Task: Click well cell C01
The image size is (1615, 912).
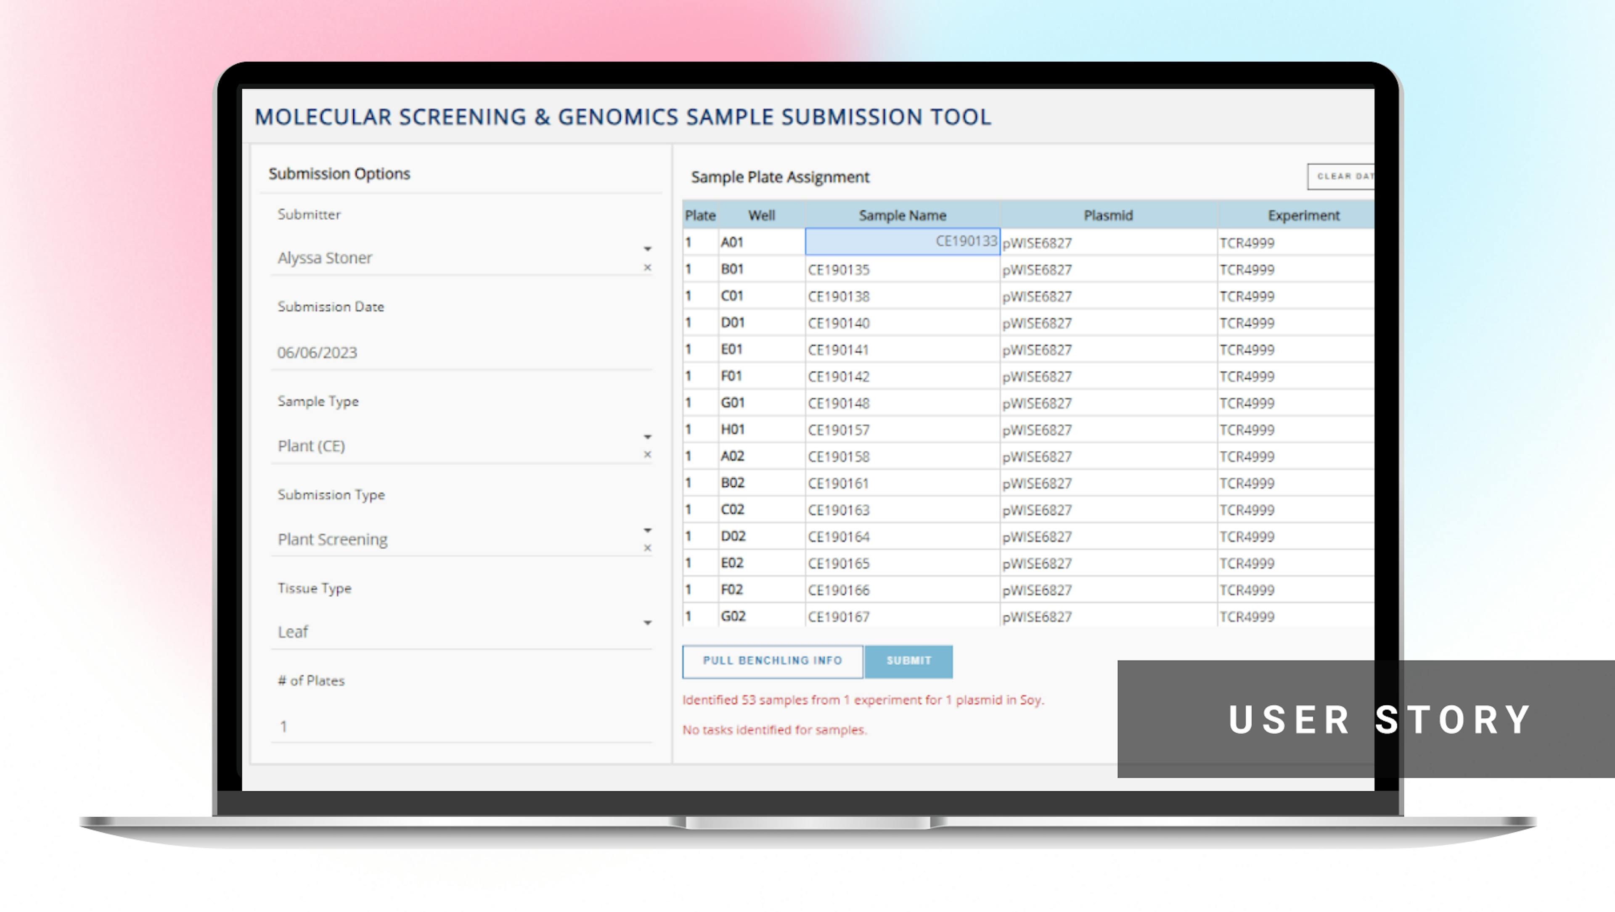Action: pyautogui.click(x=762, y=296)
